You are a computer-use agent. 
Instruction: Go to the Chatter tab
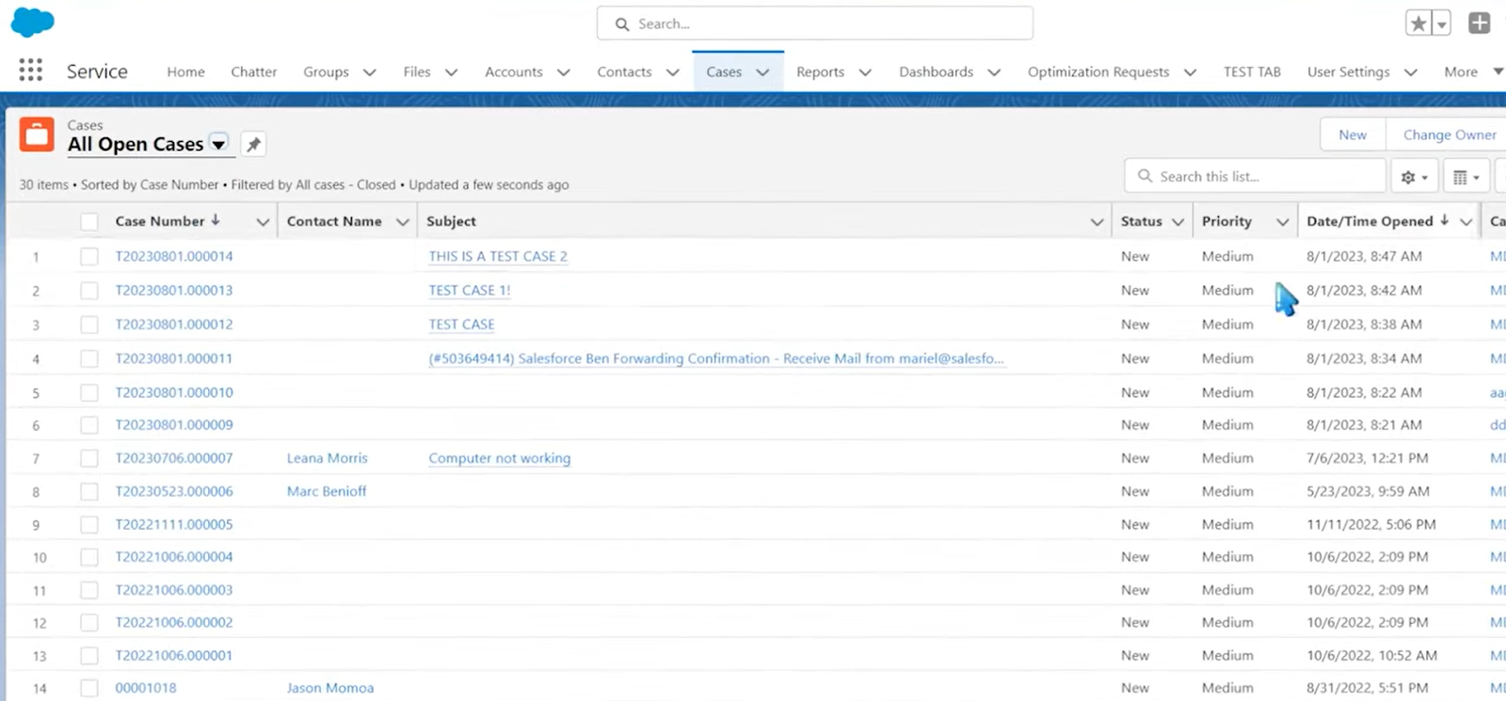pos(253,72)
